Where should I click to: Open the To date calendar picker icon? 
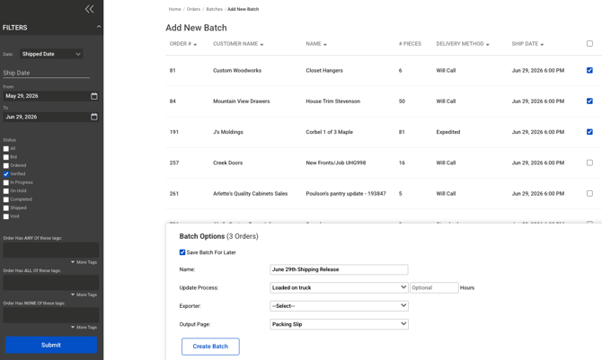tap(94, 117)
